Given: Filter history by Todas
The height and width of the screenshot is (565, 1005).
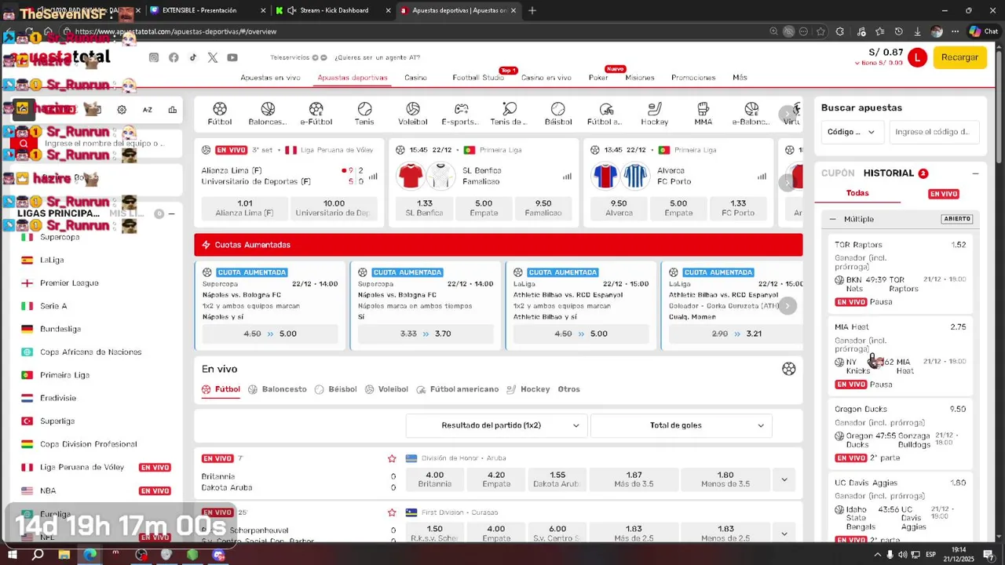Looking at the screenshot, I should [x=857, y=193].
